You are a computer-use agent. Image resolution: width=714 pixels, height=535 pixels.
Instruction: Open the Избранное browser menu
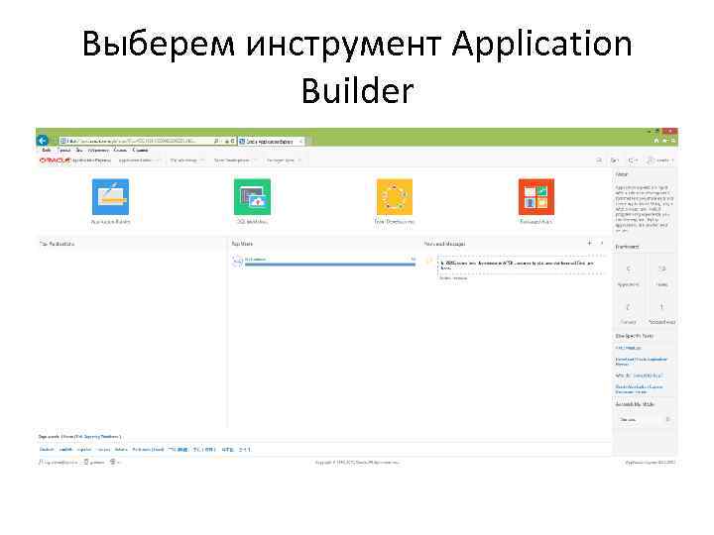98,151
